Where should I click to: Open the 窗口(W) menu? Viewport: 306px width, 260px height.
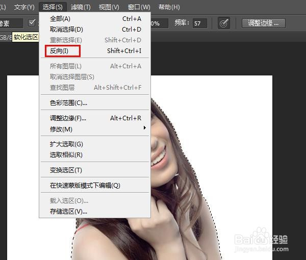click(139, 7)
